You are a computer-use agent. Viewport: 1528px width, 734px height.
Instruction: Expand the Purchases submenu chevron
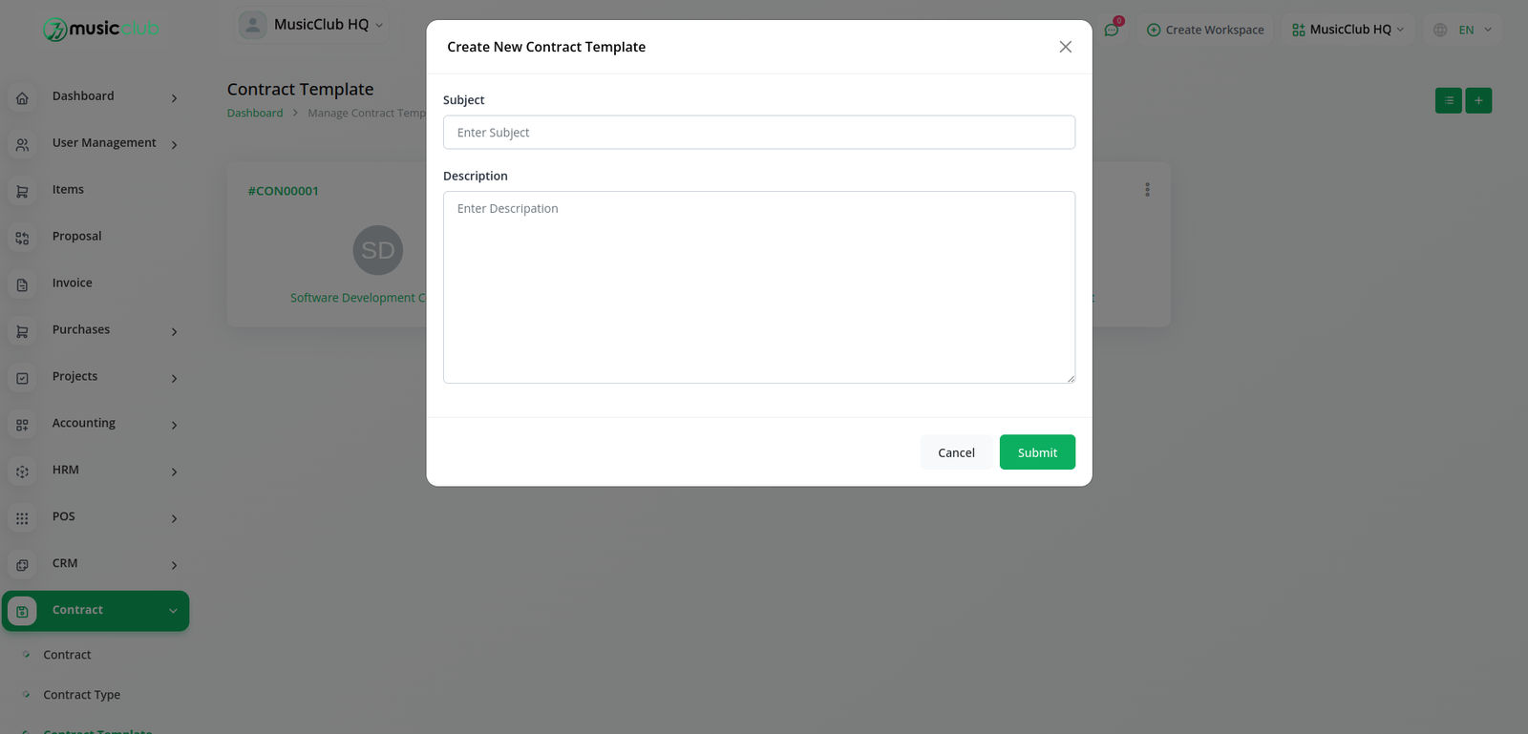point(174,331)
